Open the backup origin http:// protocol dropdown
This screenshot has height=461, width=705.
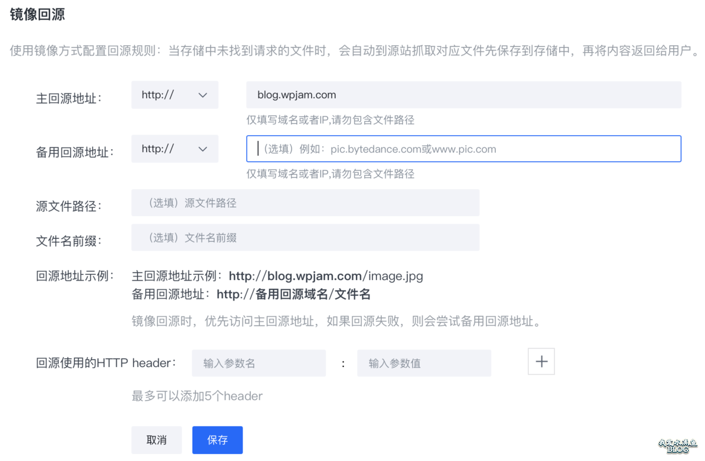pos(174,149)
